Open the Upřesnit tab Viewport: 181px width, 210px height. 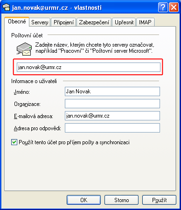(124, 22)
